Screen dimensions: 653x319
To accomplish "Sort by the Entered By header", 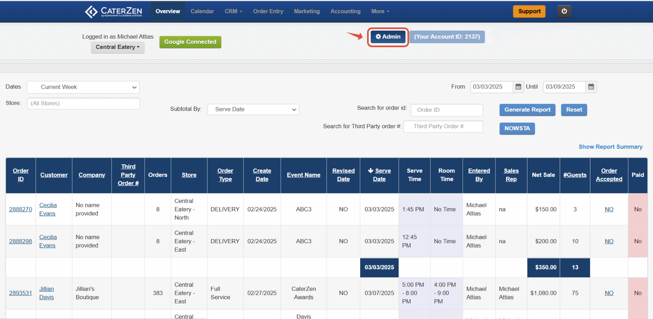I will 479,175.
